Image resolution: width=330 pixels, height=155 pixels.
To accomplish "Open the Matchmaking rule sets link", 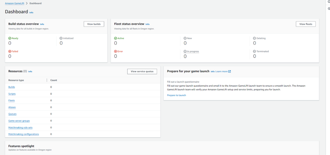I will pos(20,127).
